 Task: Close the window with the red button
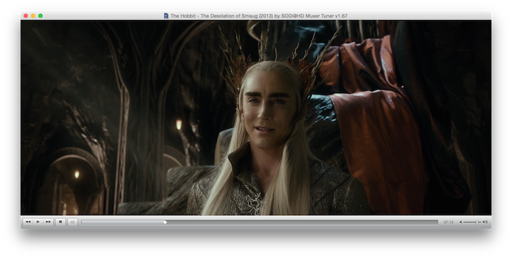(x=26, y=16)
